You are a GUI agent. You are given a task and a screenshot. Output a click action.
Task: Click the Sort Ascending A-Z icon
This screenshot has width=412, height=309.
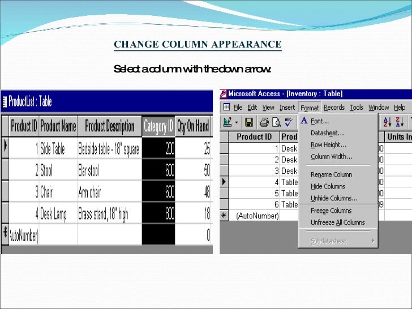[x=387, y=122]
